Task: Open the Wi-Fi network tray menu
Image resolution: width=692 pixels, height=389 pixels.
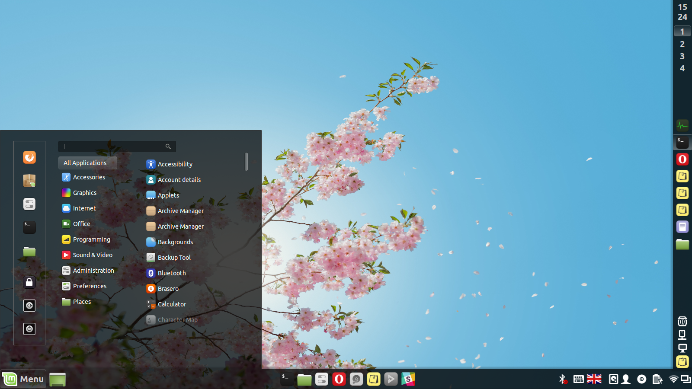Action: [x=673, y=379]
